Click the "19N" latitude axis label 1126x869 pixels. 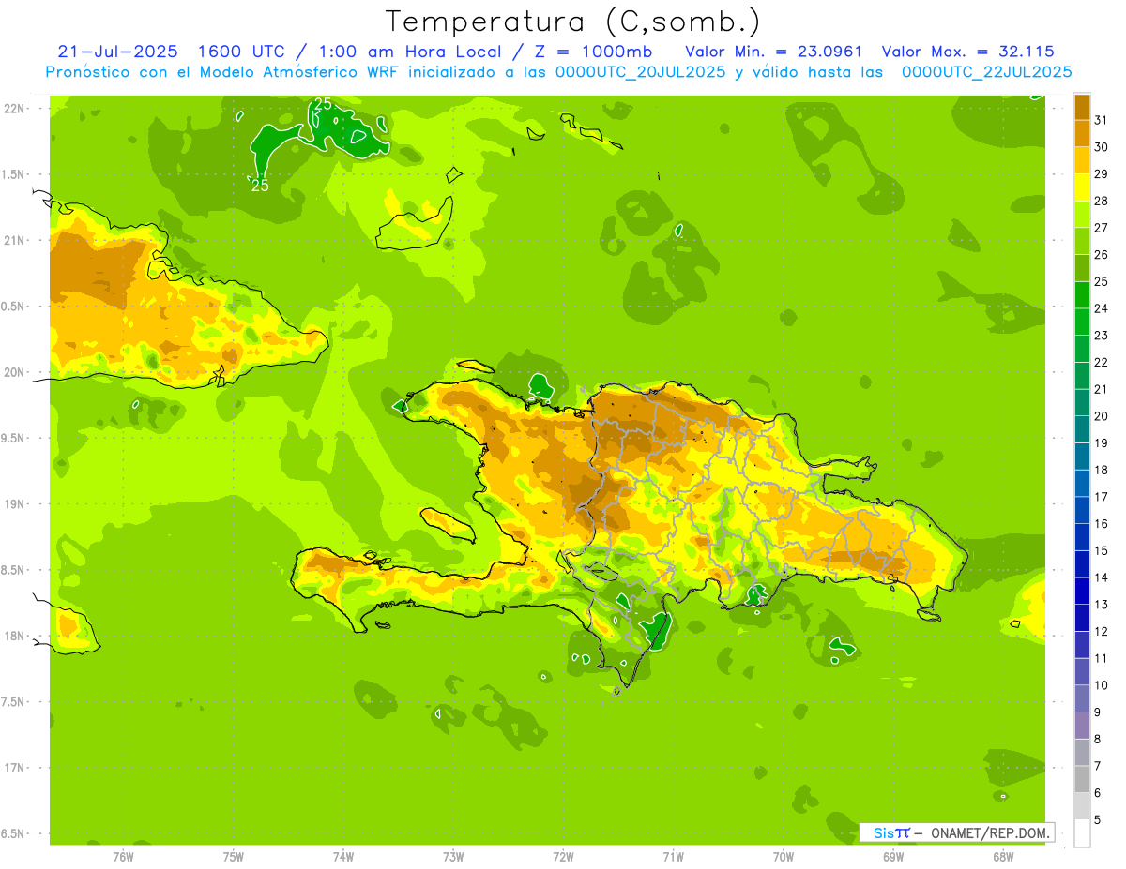click(14, 504)
